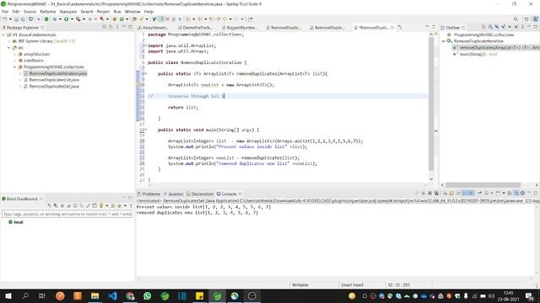Open Windows Start menu
This screenshot has width=540, height=303.
point(8,295)
